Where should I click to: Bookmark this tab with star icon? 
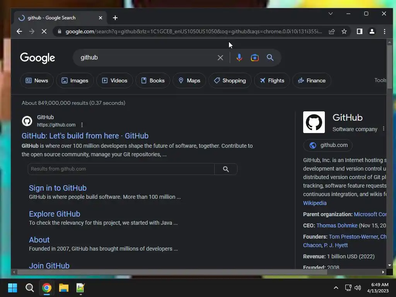click(344, 32)
